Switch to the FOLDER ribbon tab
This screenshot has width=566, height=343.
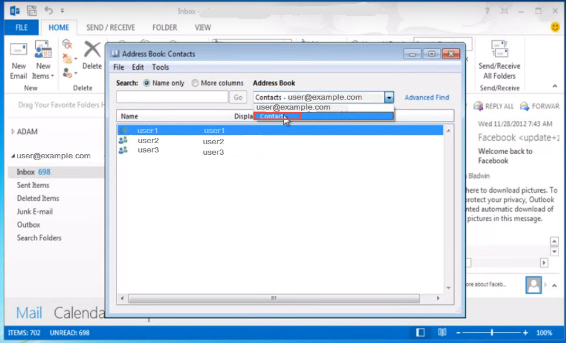[x=165, y=28]
